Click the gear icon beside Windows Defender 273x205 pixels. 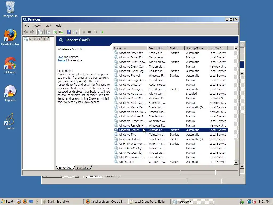(116, 53)
